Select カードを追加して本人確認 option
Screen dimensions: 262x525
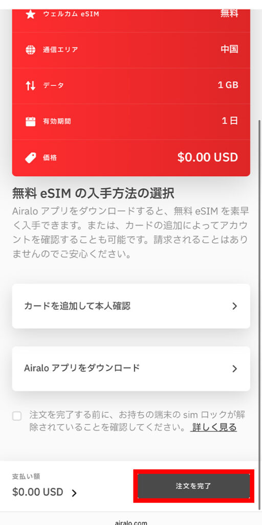click(131, 306)
